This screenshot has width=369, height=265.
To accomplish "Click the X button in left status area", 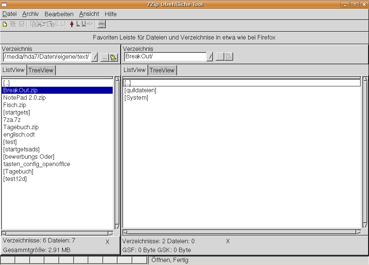I will click(x=107, y=242).
